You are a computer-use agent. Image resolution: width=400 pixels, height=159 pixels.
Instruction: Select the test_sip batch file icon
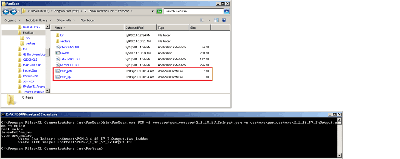[57, 77]
